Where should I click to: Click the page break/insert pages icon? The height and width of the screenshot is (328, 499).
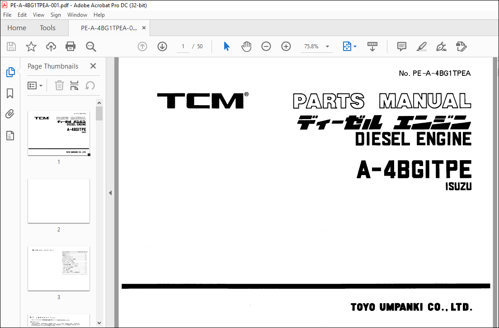coord(74,85)
